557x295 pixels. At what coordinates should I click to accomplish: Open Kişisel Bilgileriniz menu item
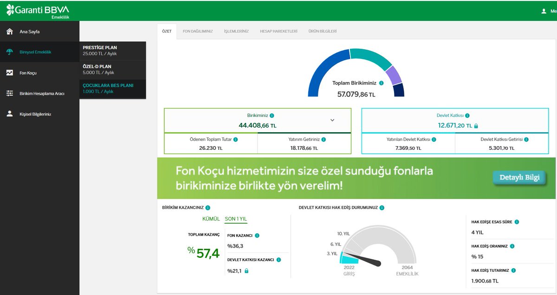(39, 114)
